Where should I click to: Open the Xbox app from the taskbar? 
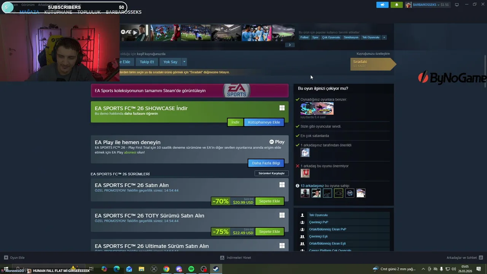pyautogui.click(x=154, y=269)
